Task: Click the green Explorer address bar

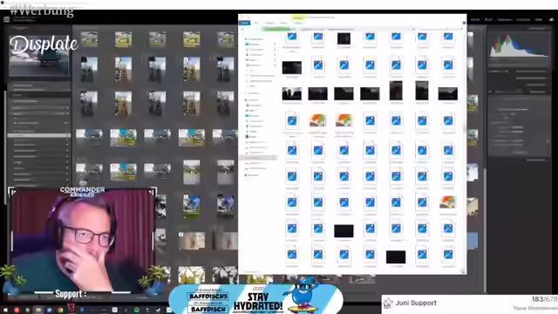Action: pyautogui.click(x=277, y=29)
